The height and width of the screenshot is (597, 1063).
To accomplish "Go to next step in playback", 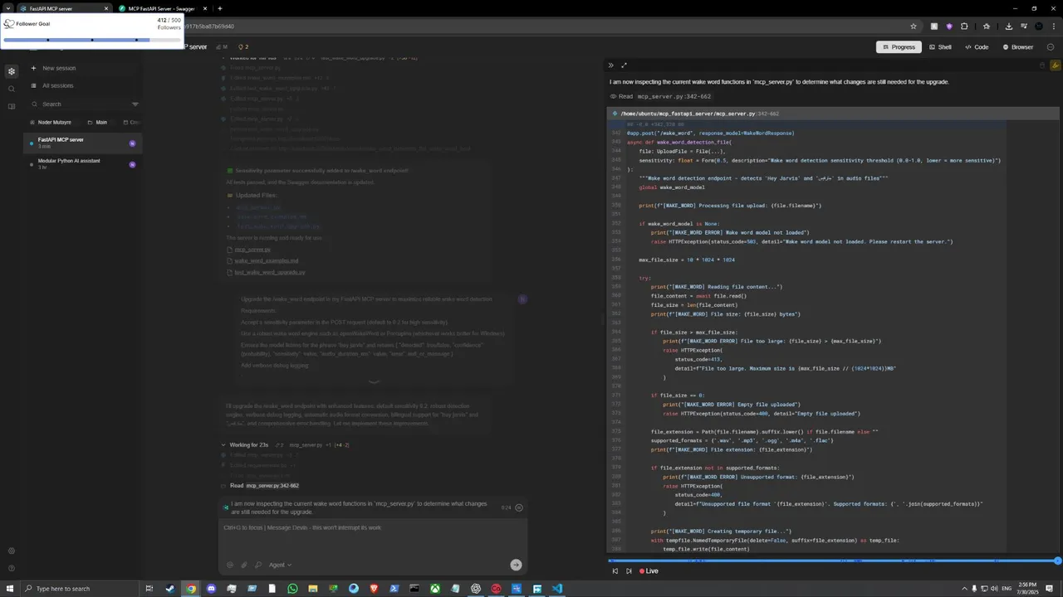I will pos(629,571).
